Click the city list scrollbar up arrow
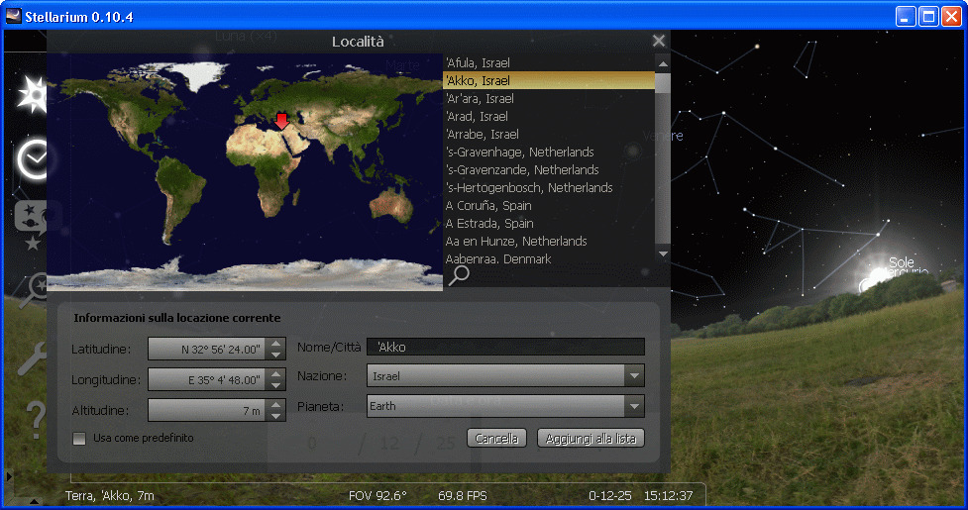This screenshot has height=510, width=968. coord(663,63)
